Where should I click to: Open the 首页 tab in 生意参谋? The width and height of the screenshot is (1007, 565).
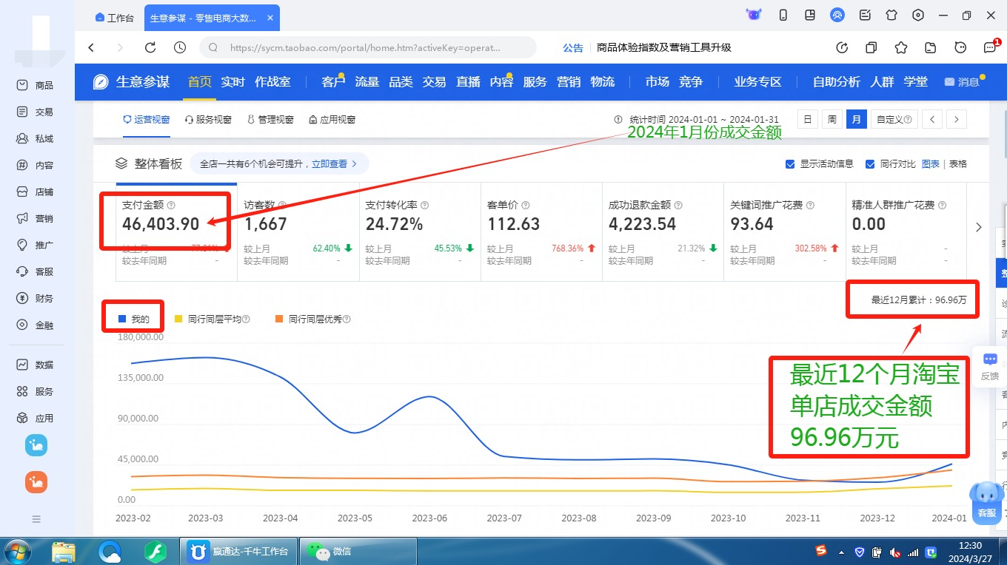pos(199,82)
